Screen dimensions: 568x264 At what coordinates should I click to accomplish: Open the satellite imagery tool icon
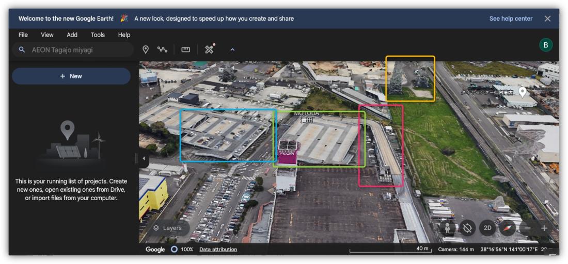coord(209,49)
